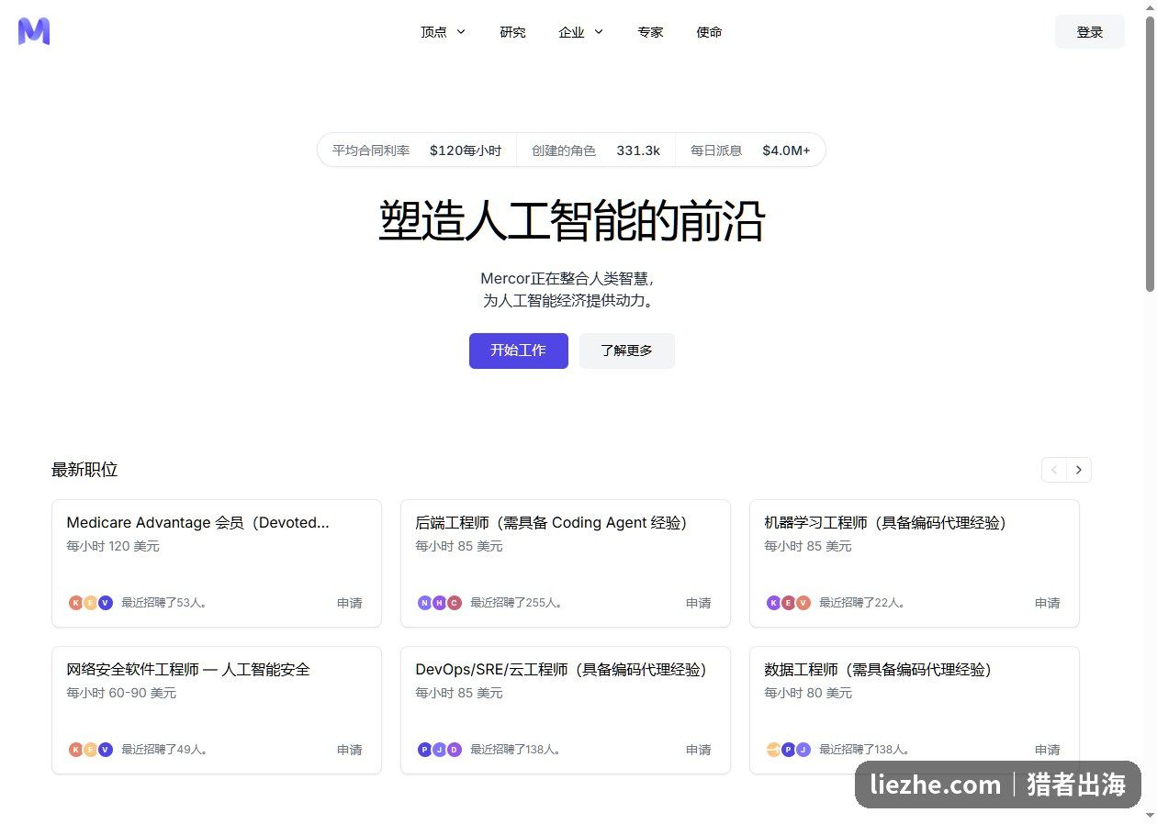Expand the 顶点 dropdown menu
The image size is (1157, 824).
click(444, 32)
